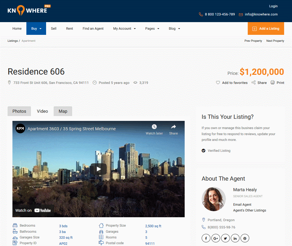Play the YouTube video
The image size is (292, 246).
click(99, 169)
